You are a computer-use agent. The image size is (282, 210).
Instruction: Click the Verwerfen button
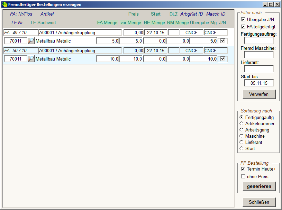coord(259,94)
